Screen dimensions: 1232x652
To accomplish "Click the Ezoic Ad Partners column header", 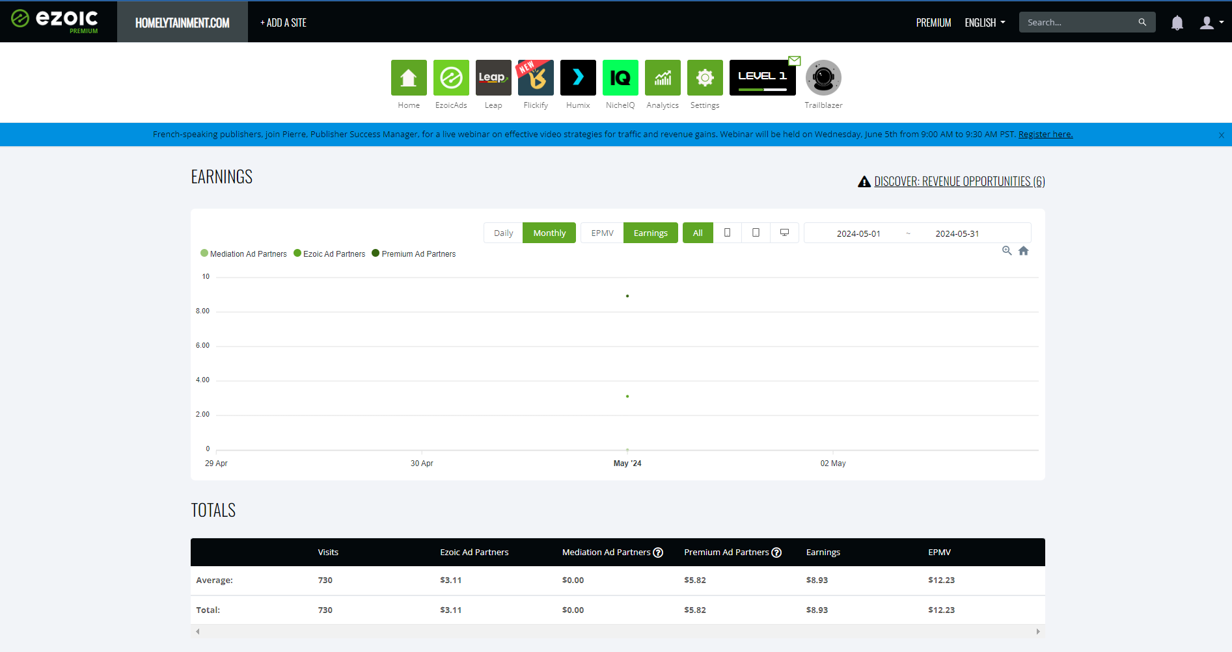I will point(474,553).
